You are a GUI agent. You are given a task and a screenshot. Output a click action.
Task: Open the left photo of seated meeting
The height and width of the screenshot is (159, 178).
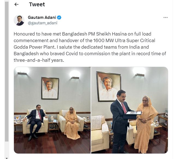click(x=52, y=110)
